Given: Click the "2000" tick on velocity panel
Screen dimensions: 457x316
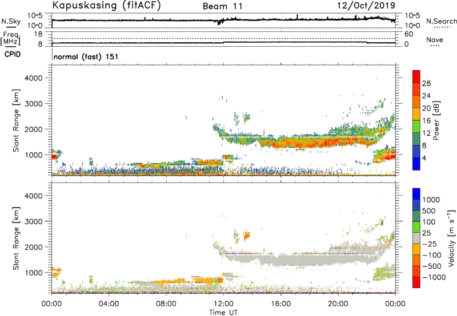Looking at the screenshot, I should tap(33, 247).
